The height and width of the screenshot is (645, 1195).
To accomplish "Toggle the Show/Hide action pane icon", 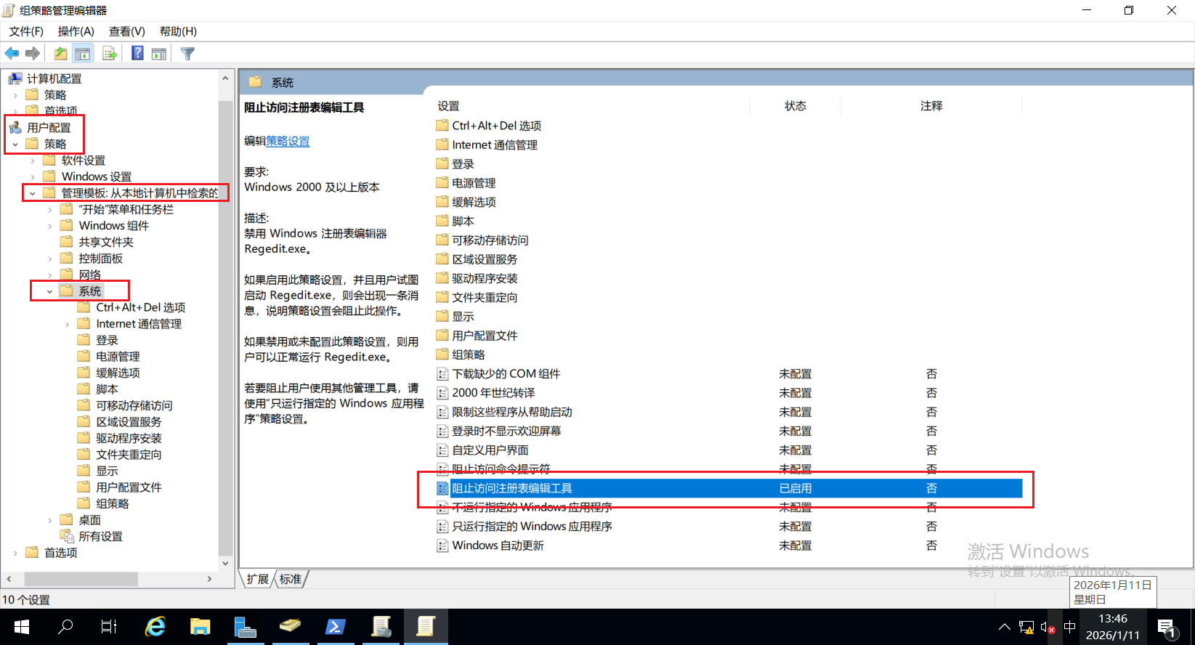I will coord(159,53).
